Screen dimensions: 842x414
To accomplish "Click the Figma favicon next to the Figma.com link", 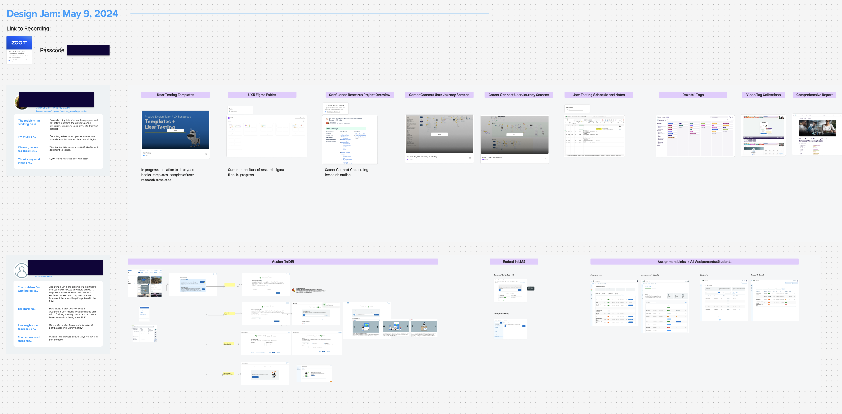I will coord(231,111).
